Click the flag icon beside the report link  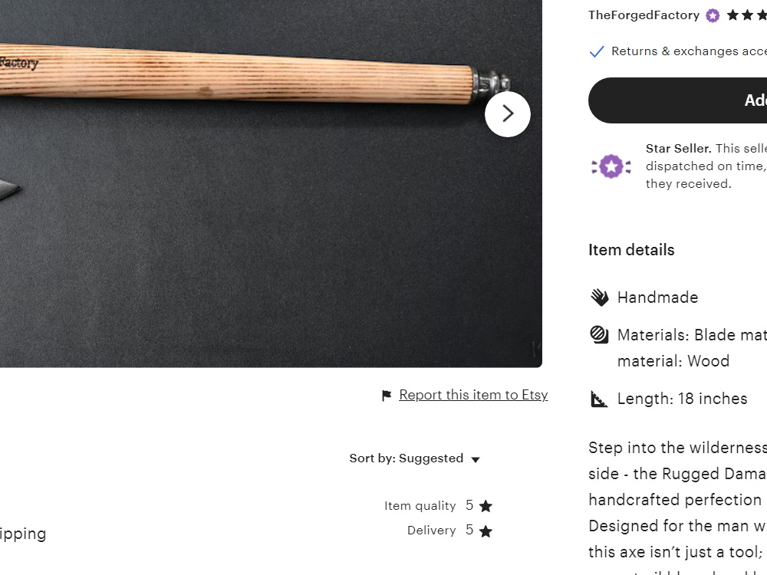click(387, 395)
